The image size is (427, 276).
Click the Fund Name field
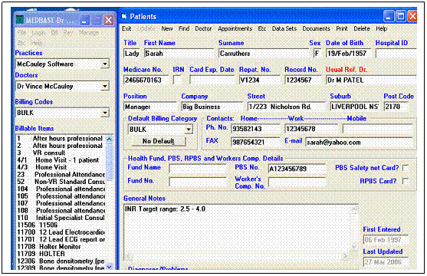pos(198,169)
